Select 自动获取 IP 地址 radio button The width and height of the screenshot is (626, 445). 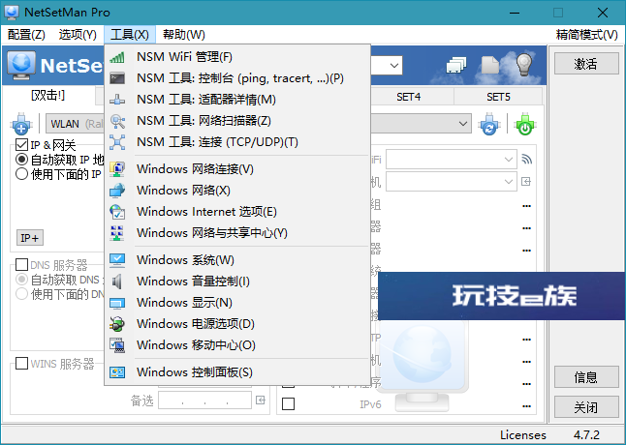tap(21, 160)
